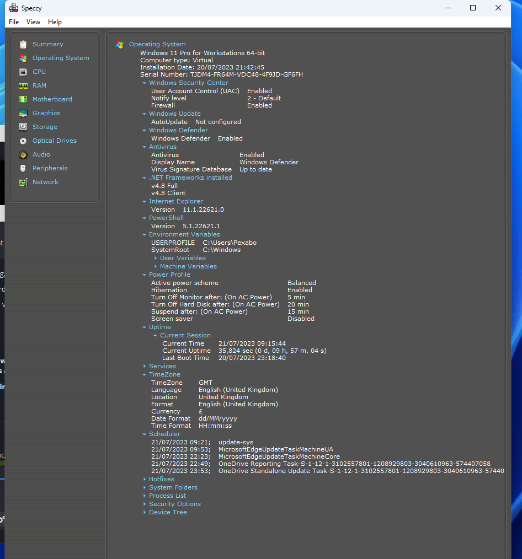522x559 pixels.
Task: Click the serial number TJDM4-FR64M-VDC48-4F9JD-GF6FH
Action: pos(246,74)
